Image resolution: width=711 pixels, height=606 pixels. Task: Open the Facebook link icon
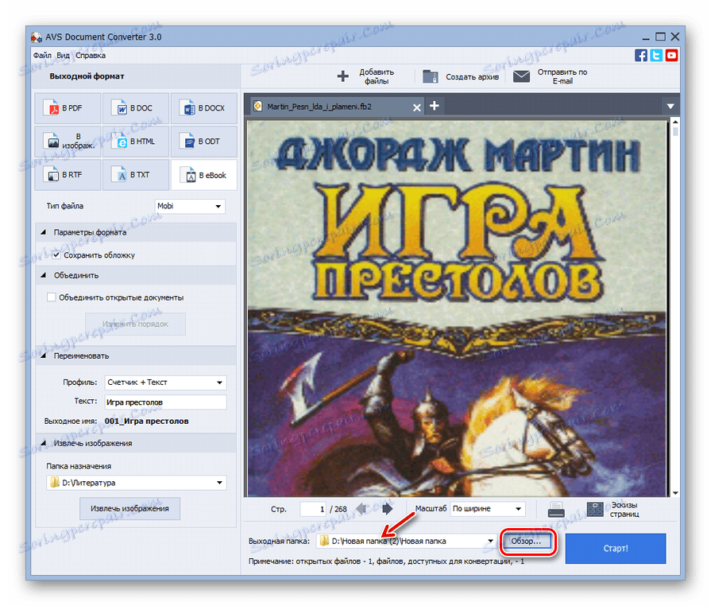pyautogui.click(x=641, y=56)
